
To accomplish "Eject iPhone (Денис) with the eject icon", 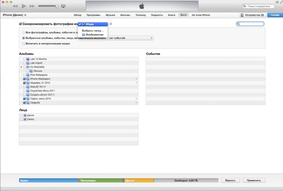I will [26, 15].
